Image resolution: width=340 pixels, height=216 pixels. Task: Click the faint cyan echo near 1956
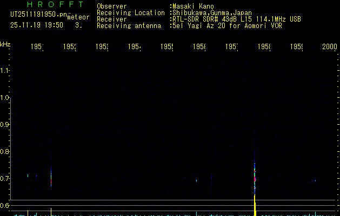196,180
